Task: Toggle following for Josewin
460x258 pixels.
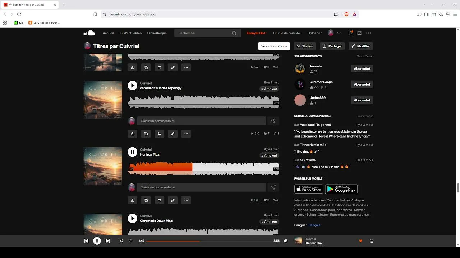Action: click(x=362, y=68)
